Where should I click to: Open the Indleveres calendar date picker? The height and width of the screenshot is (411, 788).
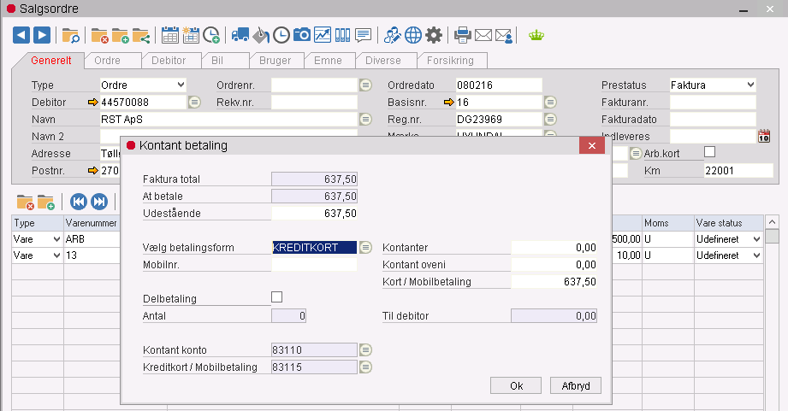pyautogui.click(x=764, y=136)
